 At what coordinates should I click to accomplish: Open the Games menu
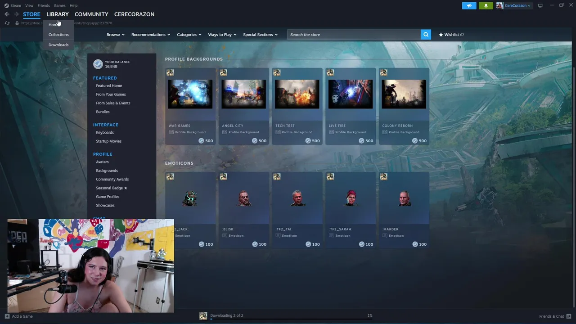(60, 5)
